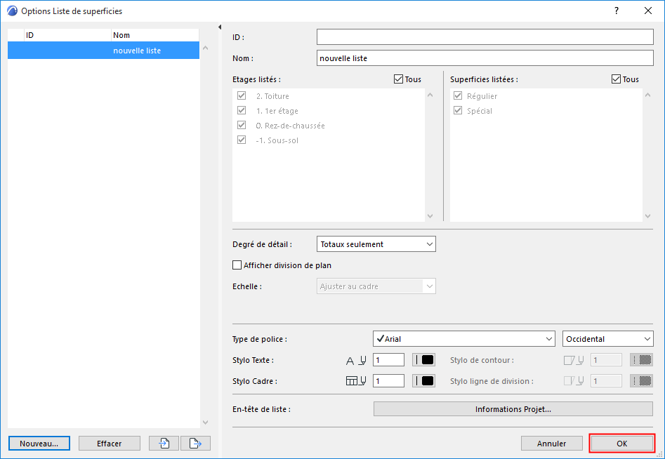The image size is (665, 459).
Task: Select the nouvelle liste row
Action: tap(103, 51)
